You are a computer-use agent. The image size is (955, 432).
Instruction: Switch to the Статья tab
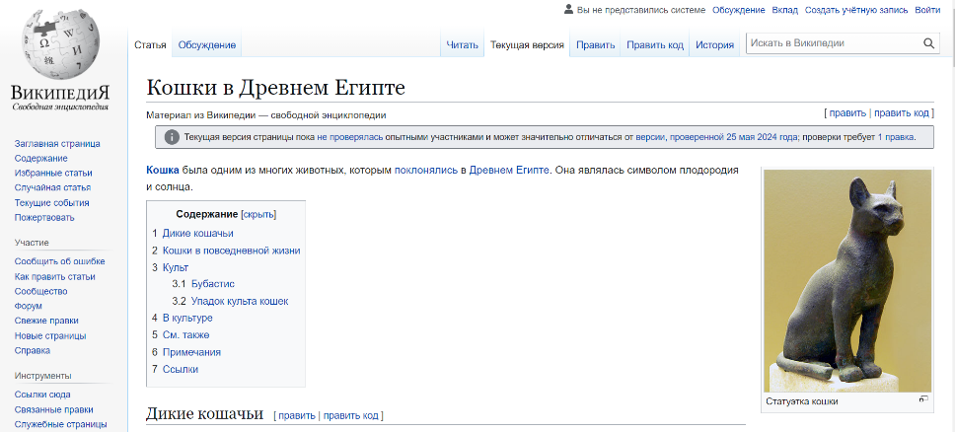pos(150,45)
